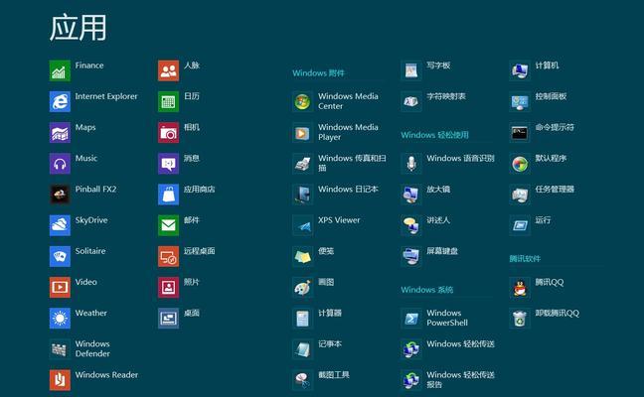Open the 计算机 (Computer) icon

(x=520, y=70)
